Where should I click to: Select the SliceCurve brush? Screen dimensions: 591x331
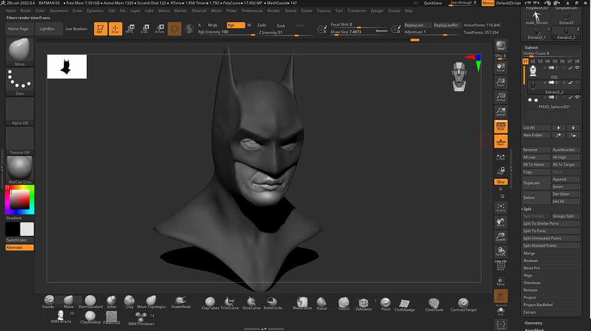(x=251, y=303)
